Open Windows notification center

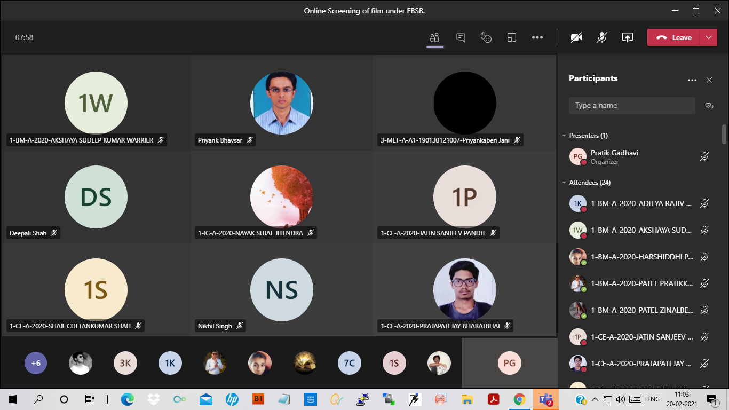pos(711,399)
